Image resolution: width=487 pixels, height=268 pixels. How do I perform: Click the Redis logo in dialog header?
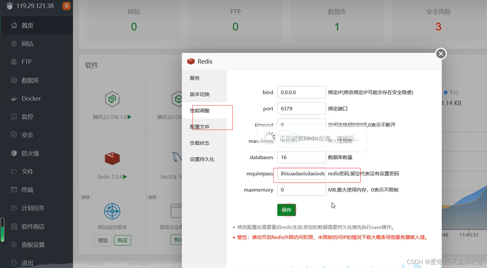pos(191,61)
